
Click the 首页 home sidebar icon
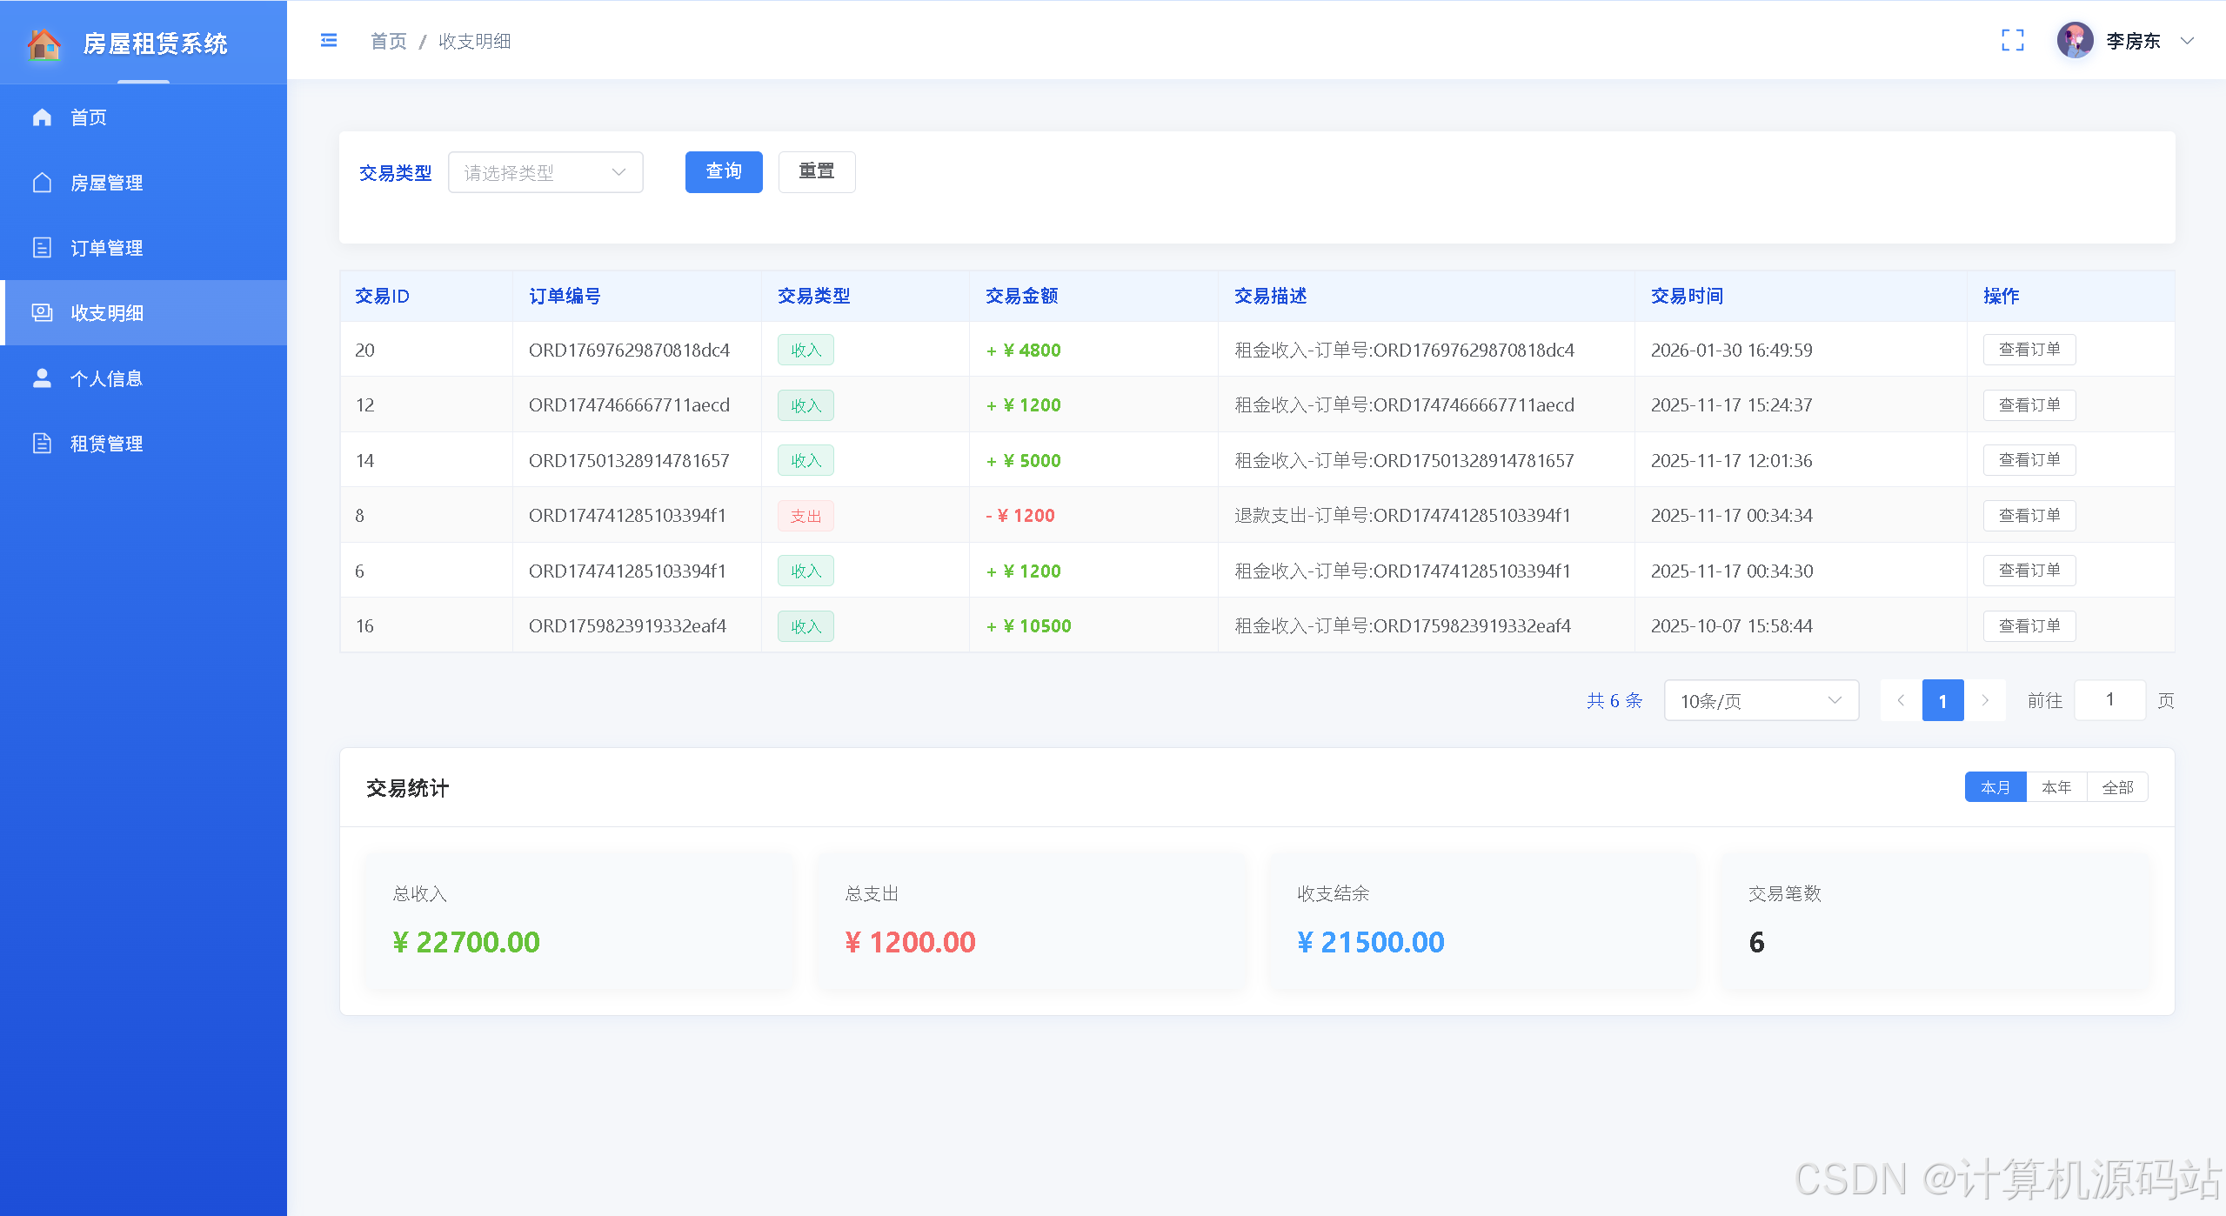click(42, 117)
